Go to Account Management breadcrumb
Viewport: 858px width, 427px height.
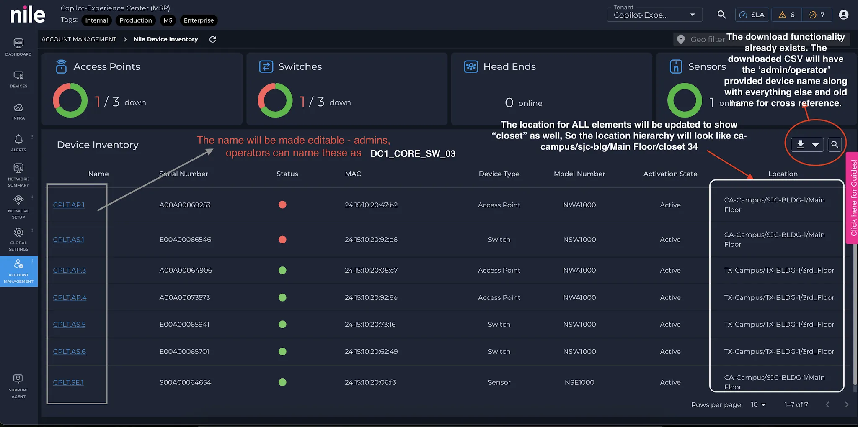tap(79, 39)
